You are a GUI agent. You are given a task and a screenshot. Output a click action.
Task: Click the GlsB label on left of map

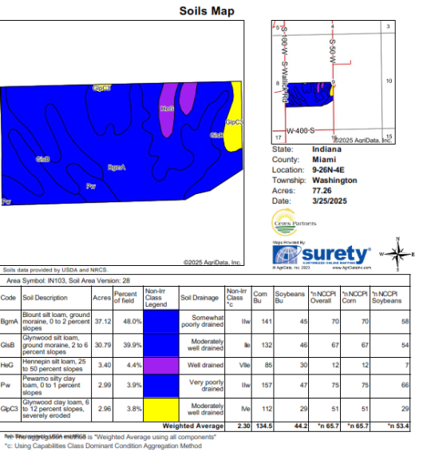coord(42,159)
